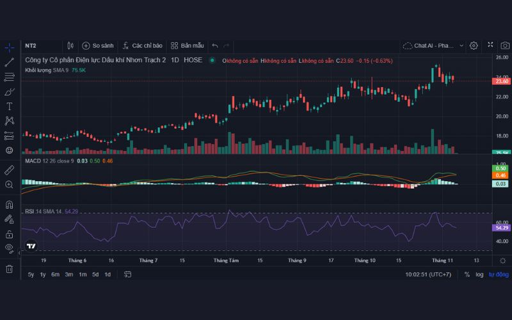This screenshot has width=512, height=320.
Task: Open the candlestick chart type dropdown
Action: 70,45
